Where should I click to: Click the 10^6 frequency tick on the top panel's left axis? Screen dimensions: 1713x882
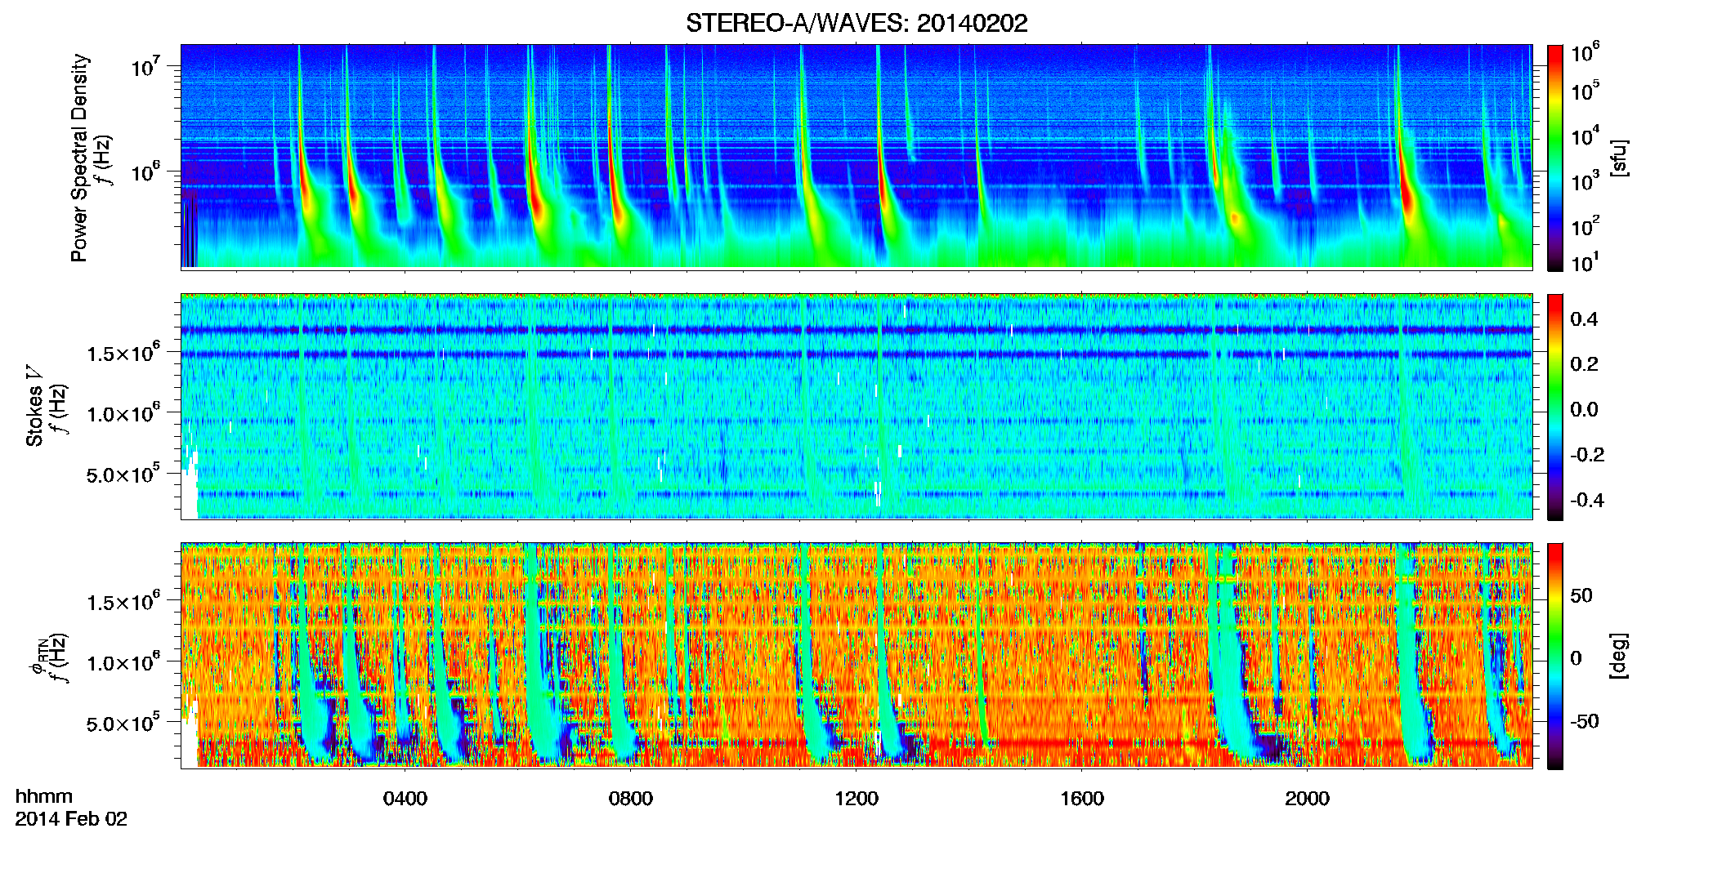[145, 171]
